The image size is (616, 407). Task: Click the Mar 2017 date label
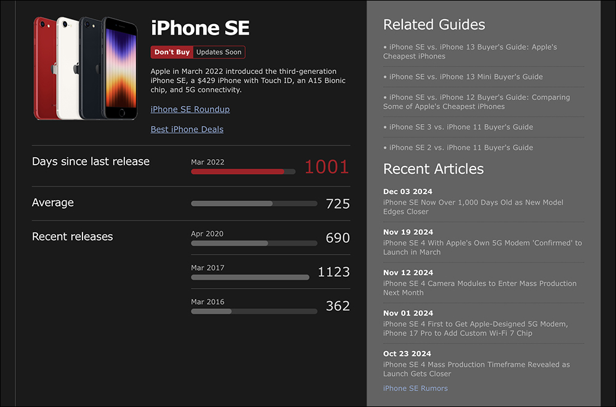click(x=208, y=268)
